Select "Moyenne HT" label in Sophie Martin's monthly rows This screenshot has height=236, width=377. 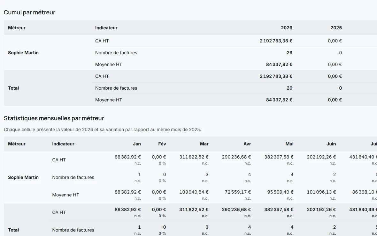coord(65,195)
